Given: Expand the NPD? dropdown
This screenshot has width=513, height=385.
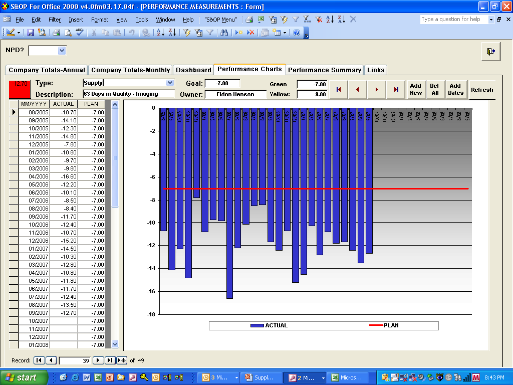Looking at the screenshot, I should click(x=62, y=51).
